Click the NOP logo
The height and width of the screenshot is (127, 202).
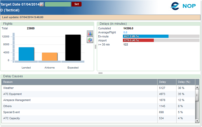point(183,6)
